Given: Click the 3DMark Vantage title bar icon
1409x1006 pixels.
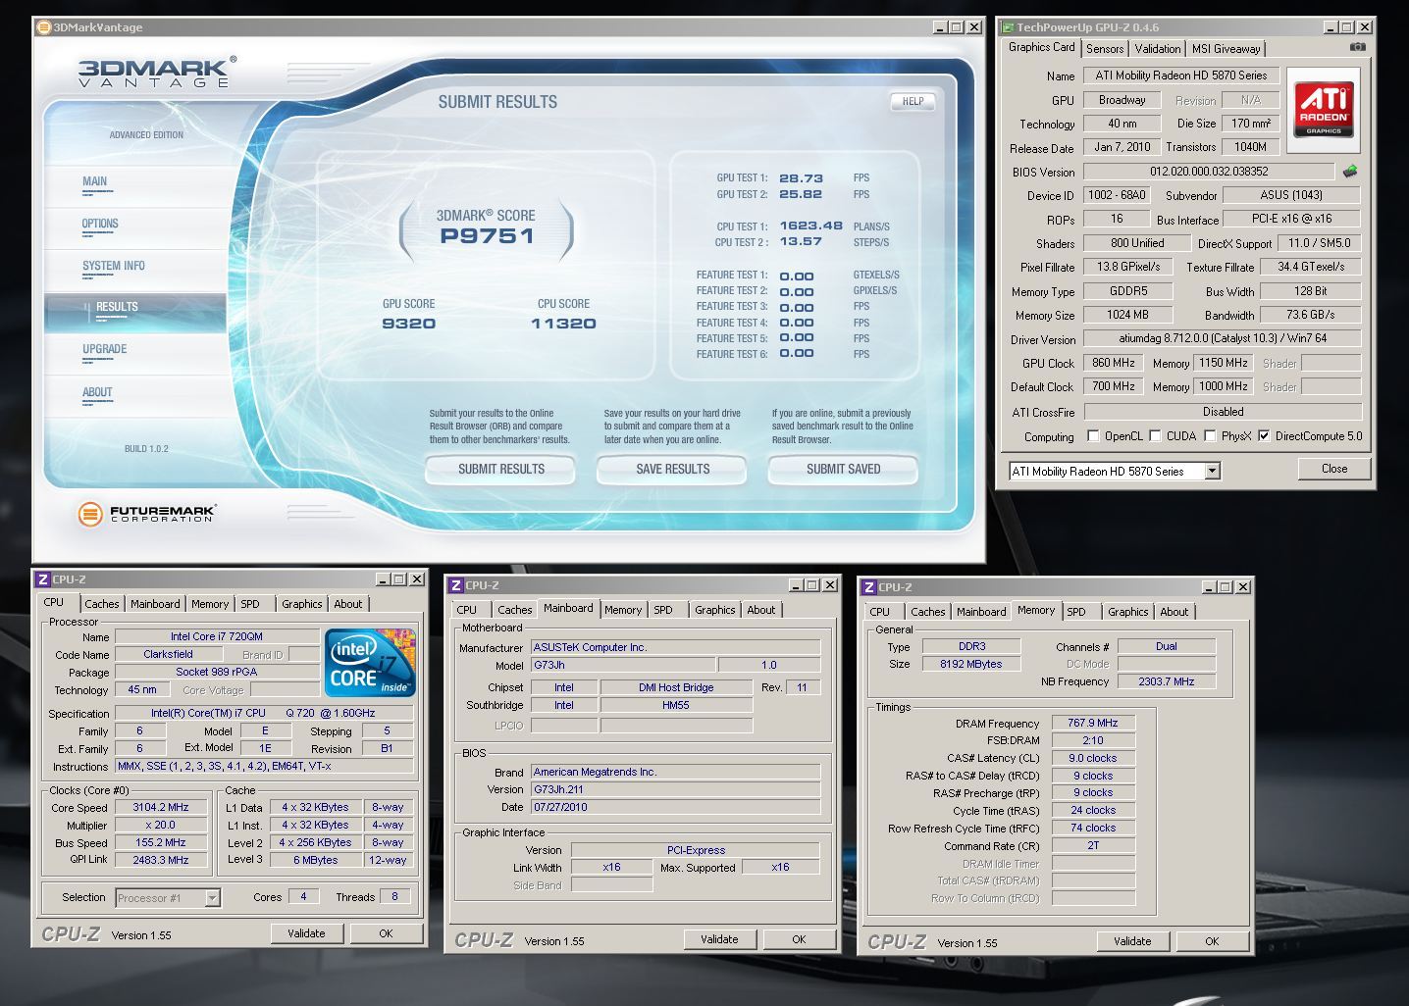Looking at the screenshot, I should pyautogui.click(x=43, y=27).
